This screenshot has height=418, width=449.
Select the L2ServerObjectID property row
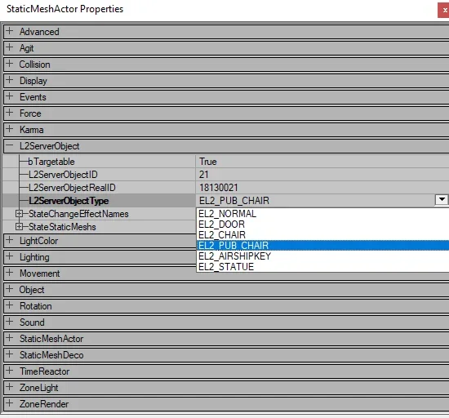click(x=225, y=175)
